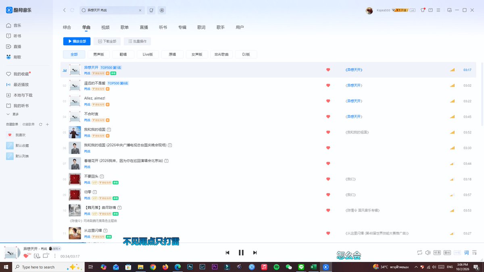Play previous track
484x272 pixels.
(x=227, y=253)
